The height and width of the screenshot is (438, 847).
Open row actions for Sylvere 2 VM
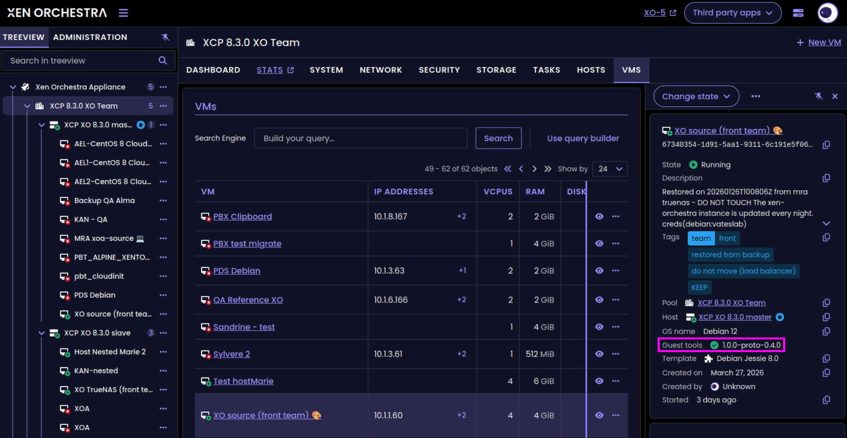(x=616, y=354)
